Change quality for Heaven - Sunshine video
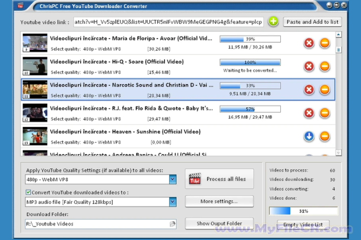Screen dimensions: 361x240 pos(102,142)
